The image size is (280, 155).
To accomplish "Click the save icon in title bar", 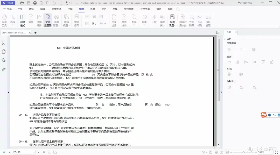I will (x=29, y=3).
